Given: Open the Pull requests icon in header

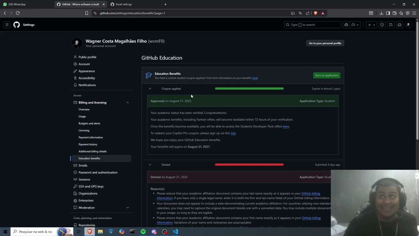Looking at the screenshot, I should pos(391,25).
